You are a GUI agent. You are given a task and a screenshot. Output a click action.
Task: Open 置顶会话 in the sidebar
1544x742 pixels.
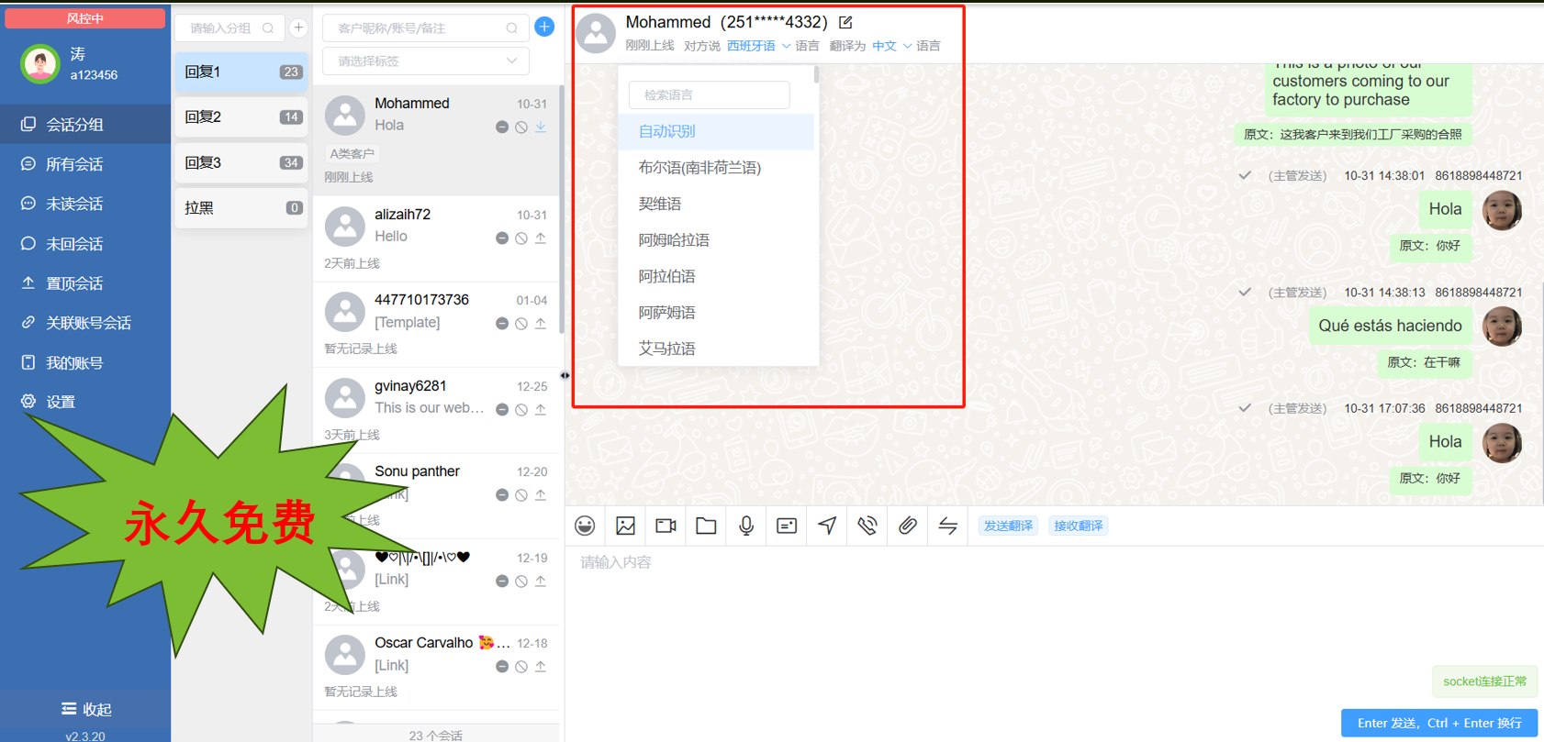(x=85, y=283)
